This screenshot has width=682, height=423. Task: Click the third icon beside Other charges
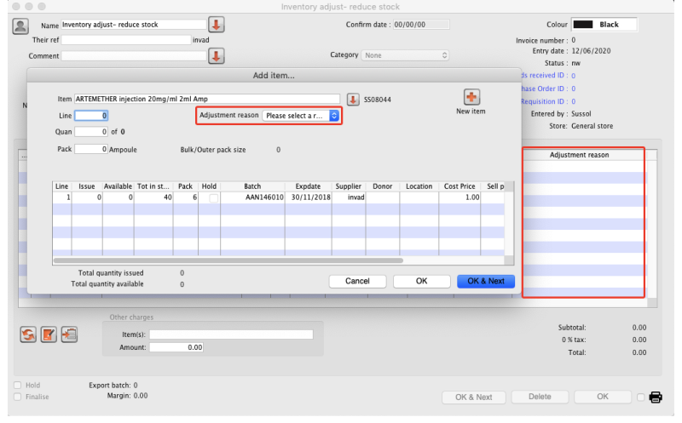70,334
